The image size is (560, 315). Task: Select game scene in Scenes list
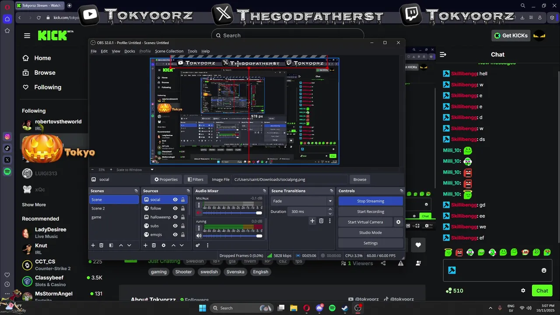pyautogui.click(x=114, y=217)
